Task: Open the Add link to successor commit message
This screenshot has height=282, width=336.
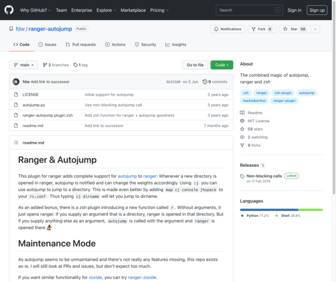Action: tap(50, 82)
